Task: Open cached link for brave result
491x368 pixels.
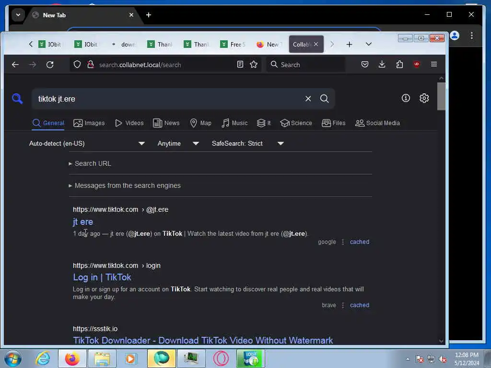Action: pos(360,305)
